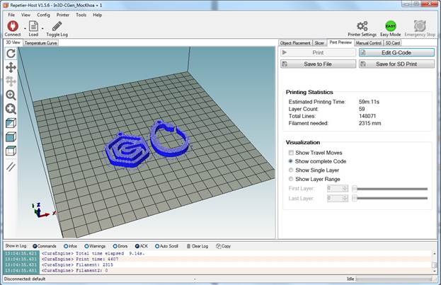Viewport: 441px width, 285px height.
Task: Switch to the Temperature Curve tab
Action: (x=41, y=42)
